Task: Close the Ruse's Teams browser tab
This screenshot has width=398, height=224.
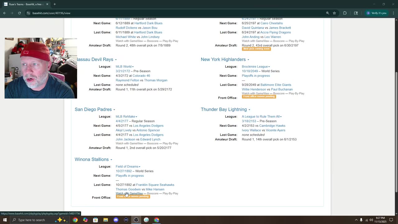Action: (x=47, y=4)
